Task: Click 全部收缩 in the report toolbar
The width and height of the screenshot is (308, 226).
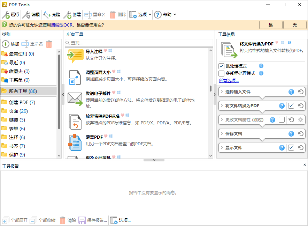Action: [x=43, y=220]
